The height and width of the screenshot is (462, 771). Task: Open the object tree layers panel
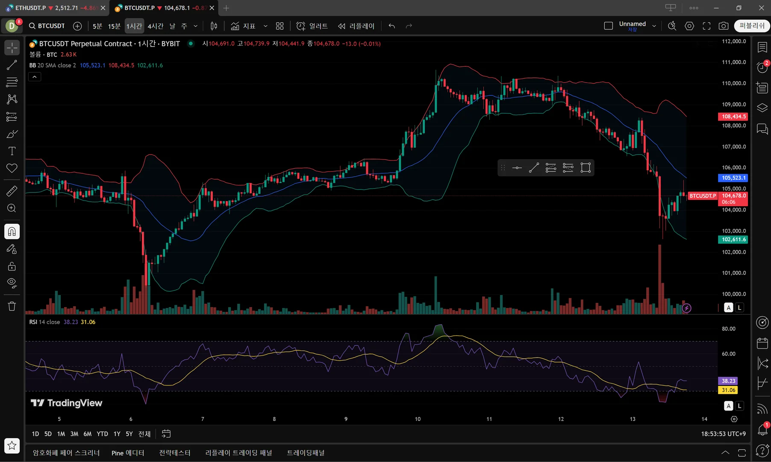point(762,108)
